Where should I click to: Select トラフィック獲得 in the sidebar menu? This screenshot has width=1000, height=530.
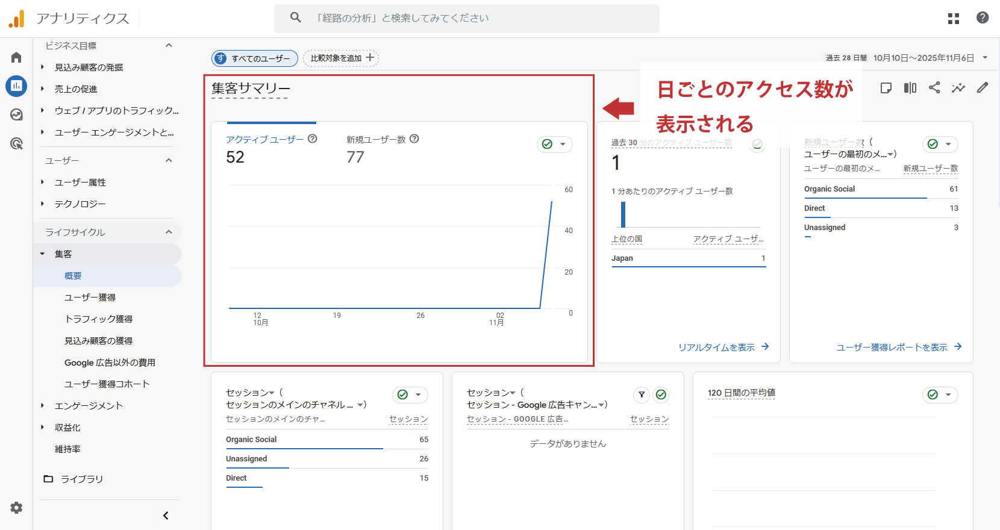pyautogui.click(x=98, y=319)
